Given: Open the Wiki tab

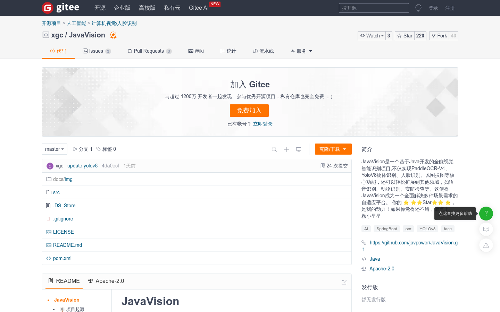Looking at the screenshot, I should tap(196, 51).
